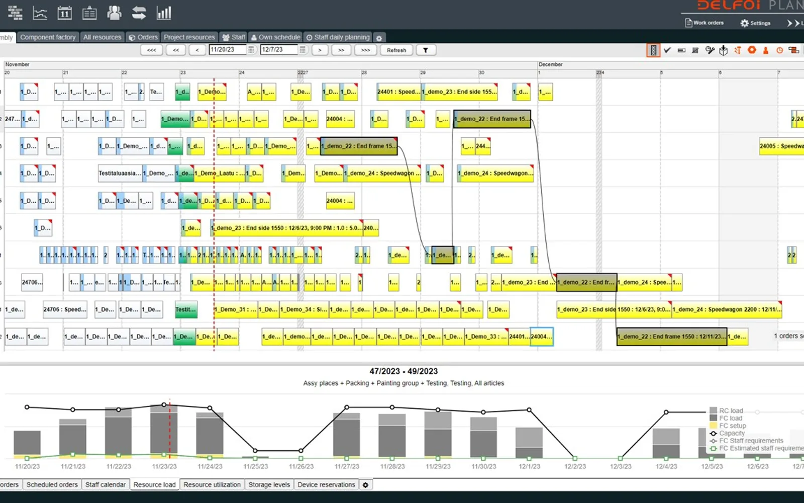Image resolution: width=804 pixels, height=503 pixels.
Task: Jump back with the <<< button
Action: pyautogui.click(x=151, y=50)
